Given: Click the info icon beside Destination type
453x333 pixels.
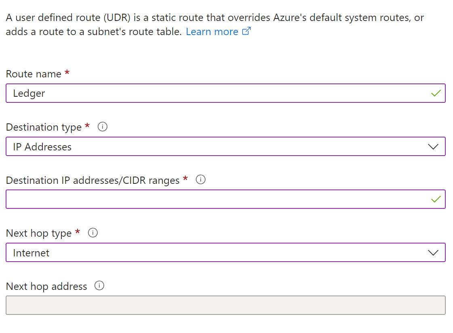Looking at the screenshot, I should click(103, 127).
